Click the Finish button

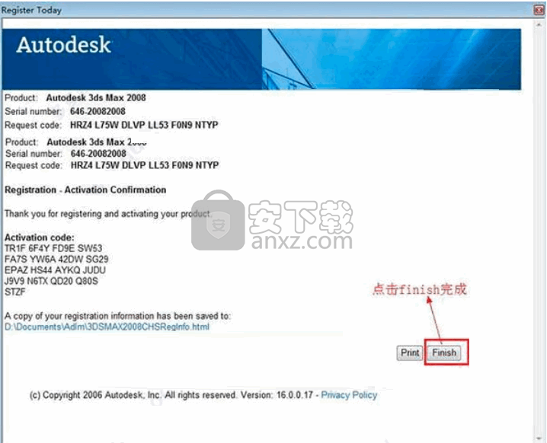pos(444,352)
